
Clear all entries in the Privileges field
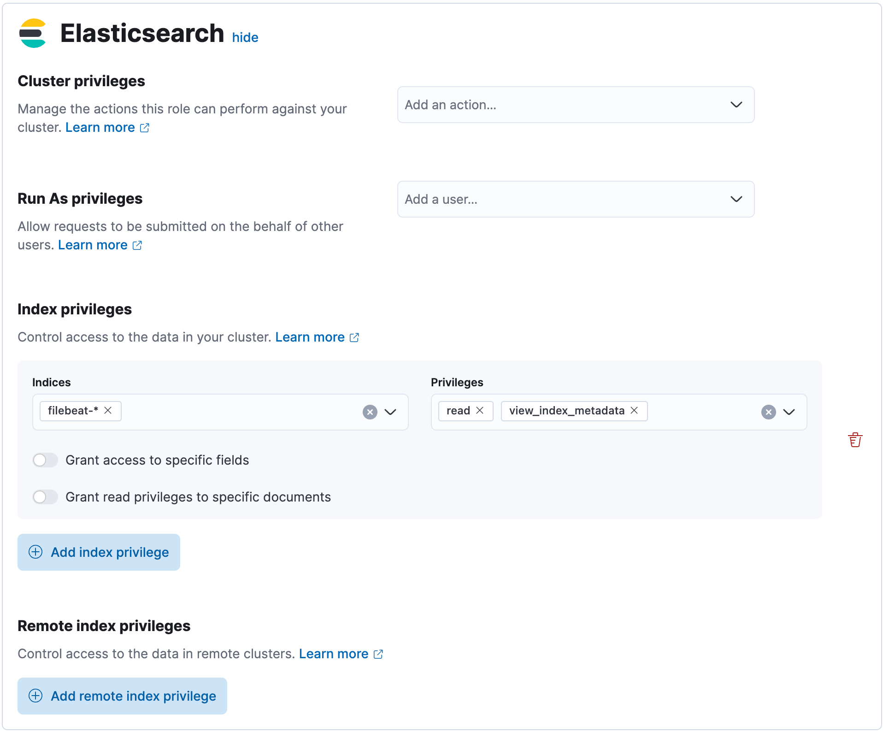coord(768,412)
